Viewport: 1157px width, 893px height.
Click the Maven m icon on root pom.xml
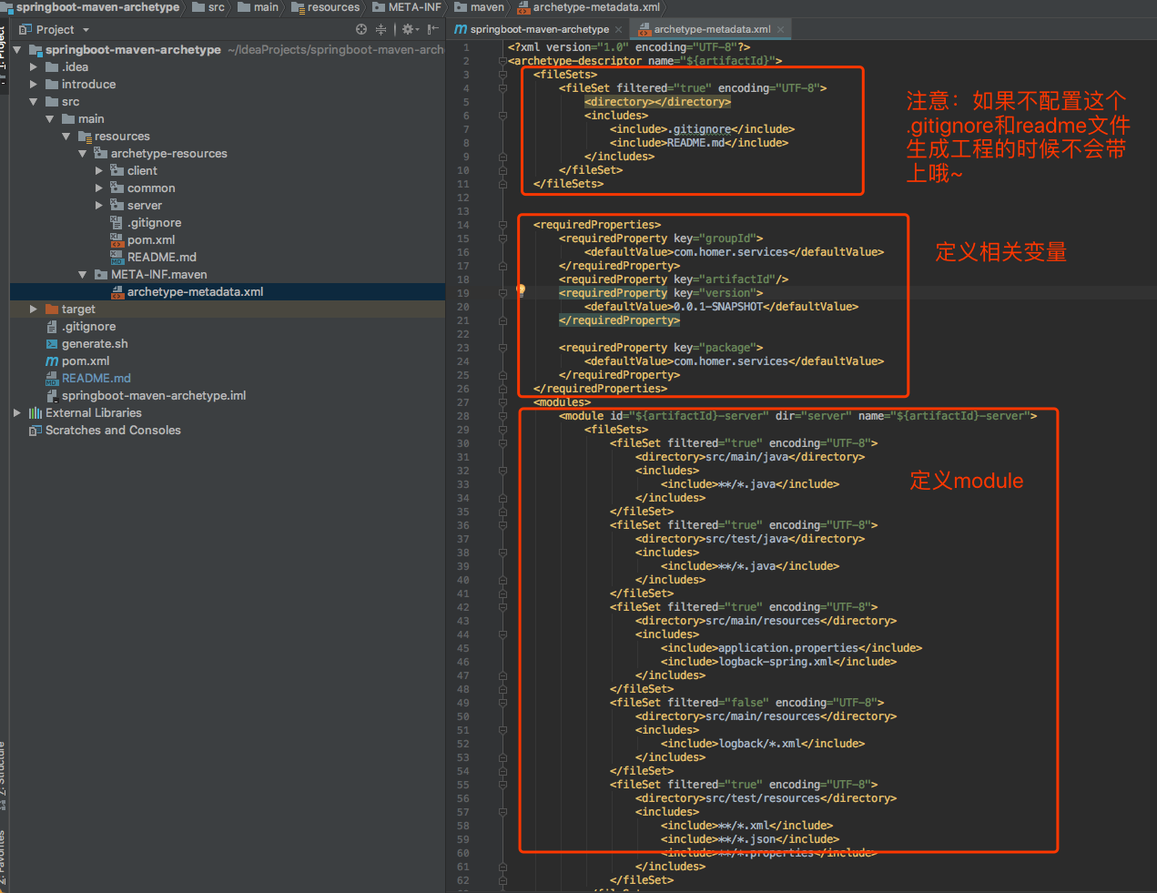coord(52,361)
